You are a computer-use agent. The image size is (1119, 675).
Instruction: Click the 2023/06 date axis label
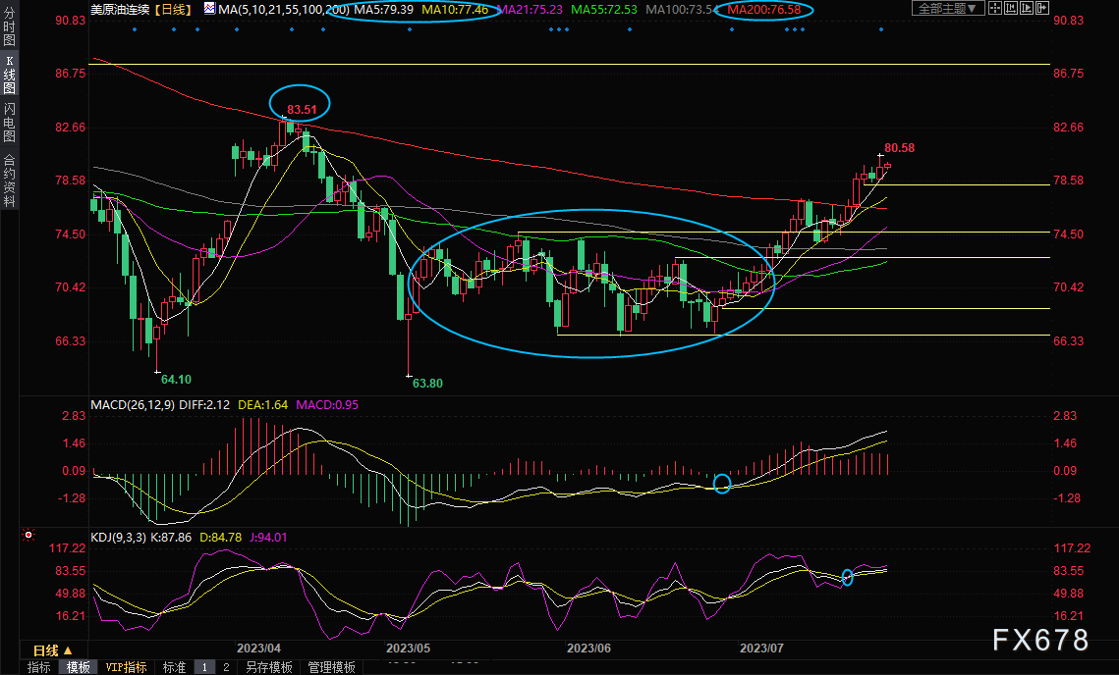click(x=588, y=648)
